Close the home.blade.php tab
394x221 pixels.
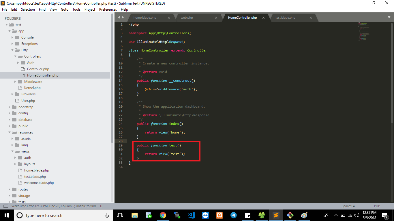169,18
